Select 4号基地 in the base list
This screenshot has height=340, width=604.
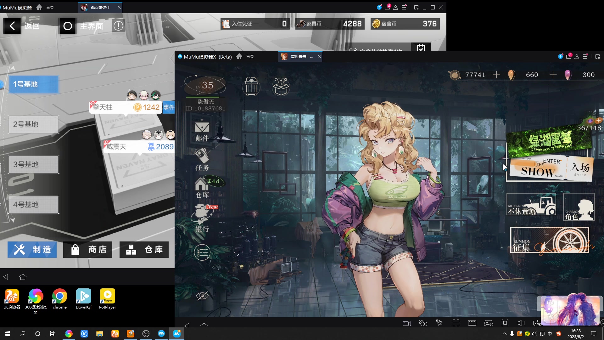(x=33, y=205)
